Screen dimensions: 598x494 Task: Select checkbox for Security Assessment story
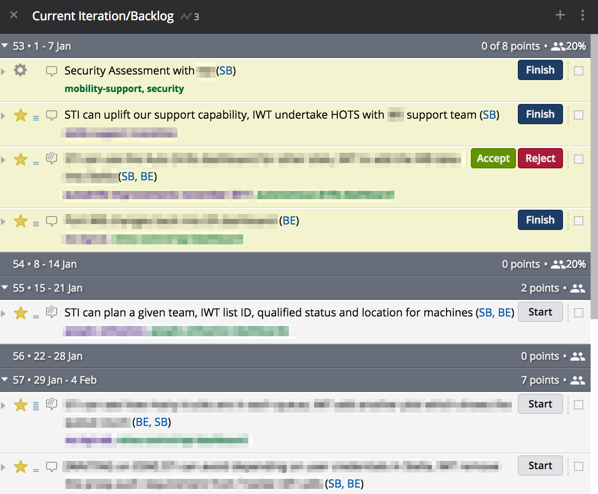[x=579, y=71]
